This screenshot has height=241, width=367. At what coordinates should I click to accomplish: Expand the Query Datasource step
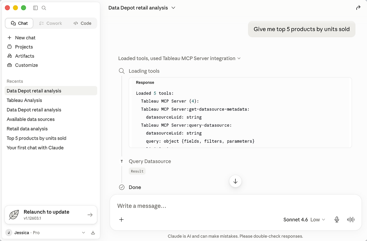150,161
